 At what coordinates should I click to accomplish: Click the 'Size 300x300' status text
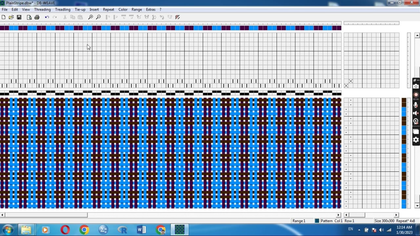385,221
